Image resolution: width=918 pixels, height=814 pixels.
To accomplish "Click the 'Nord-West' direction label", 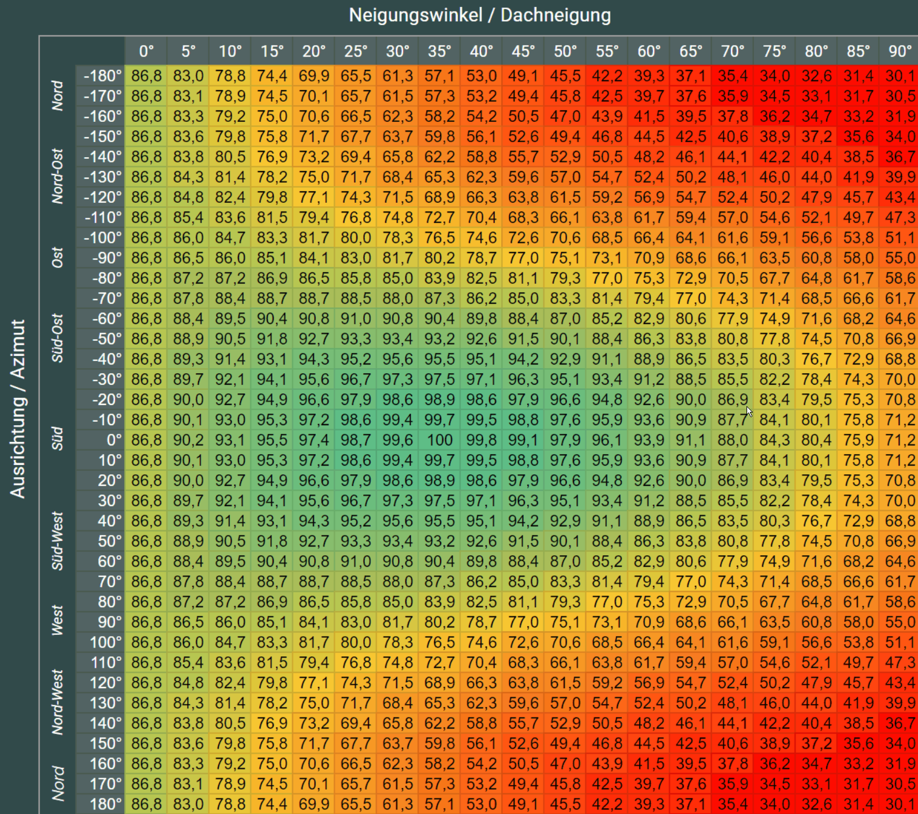I will [57, 703].
